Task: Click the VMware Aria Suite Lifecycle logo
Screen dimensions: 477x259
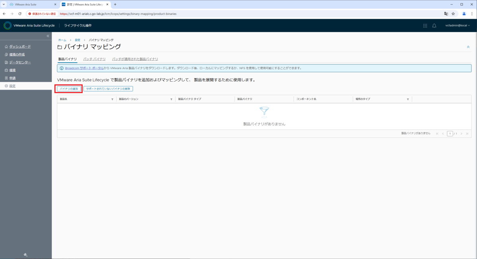Action: [x=8, y=26]
